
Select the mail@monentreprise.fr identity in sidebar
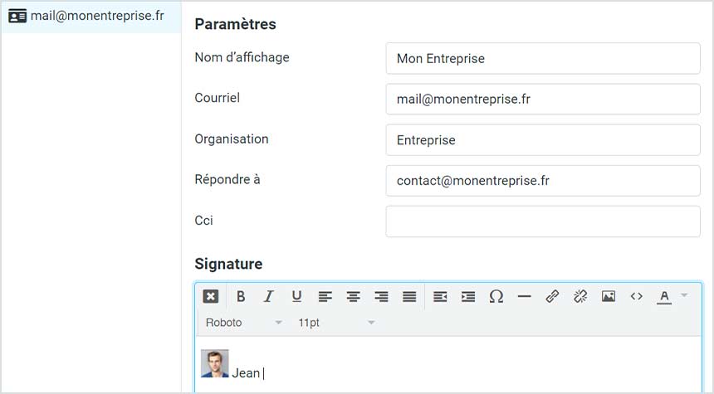[x=91, y=17]
